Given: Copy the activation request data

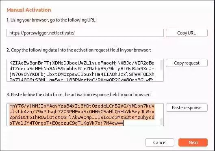Looking at the screenshot, I should [x=187, y=63].
